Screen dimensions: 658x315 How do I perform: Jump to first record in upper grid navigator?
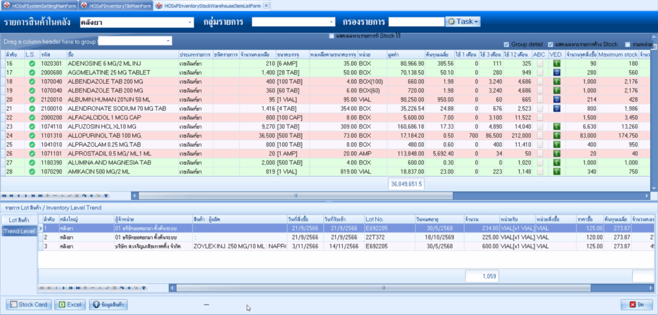click(5, 195)
